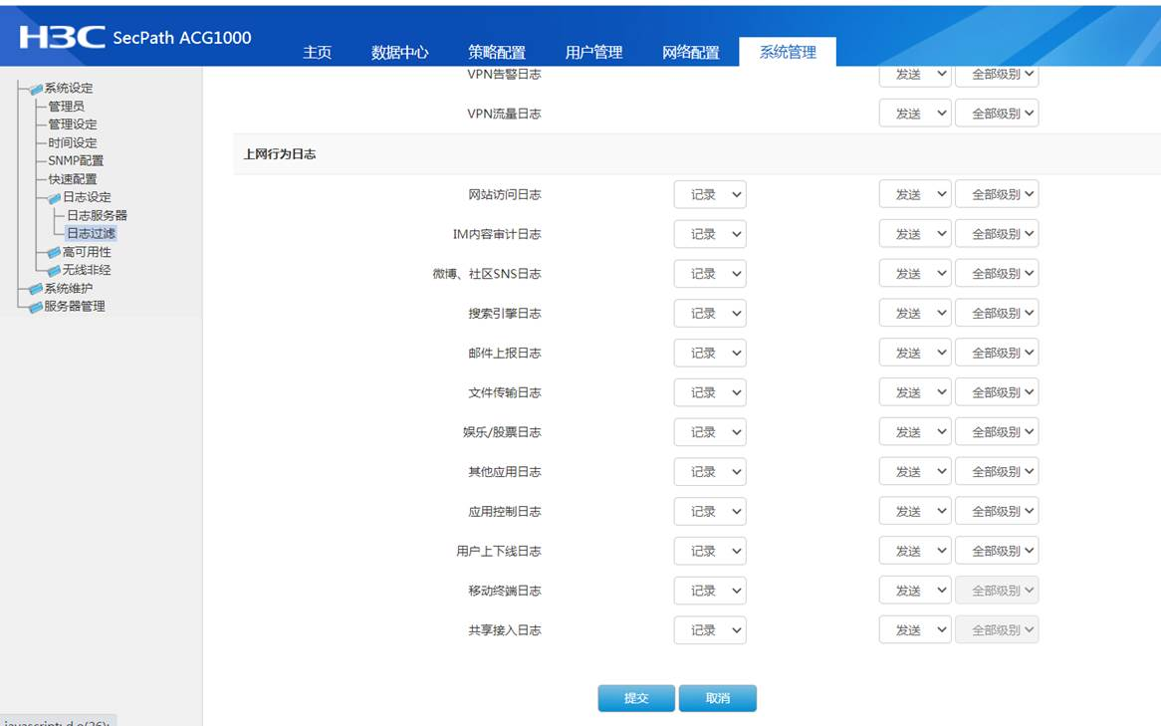Open the 数据中心 tab
Screen dimensions: 1161x726
[x=400, y=52]
